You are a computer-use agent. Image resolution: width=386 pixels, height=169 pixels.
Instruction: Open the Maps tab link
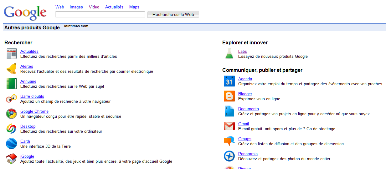click(134, 7)
